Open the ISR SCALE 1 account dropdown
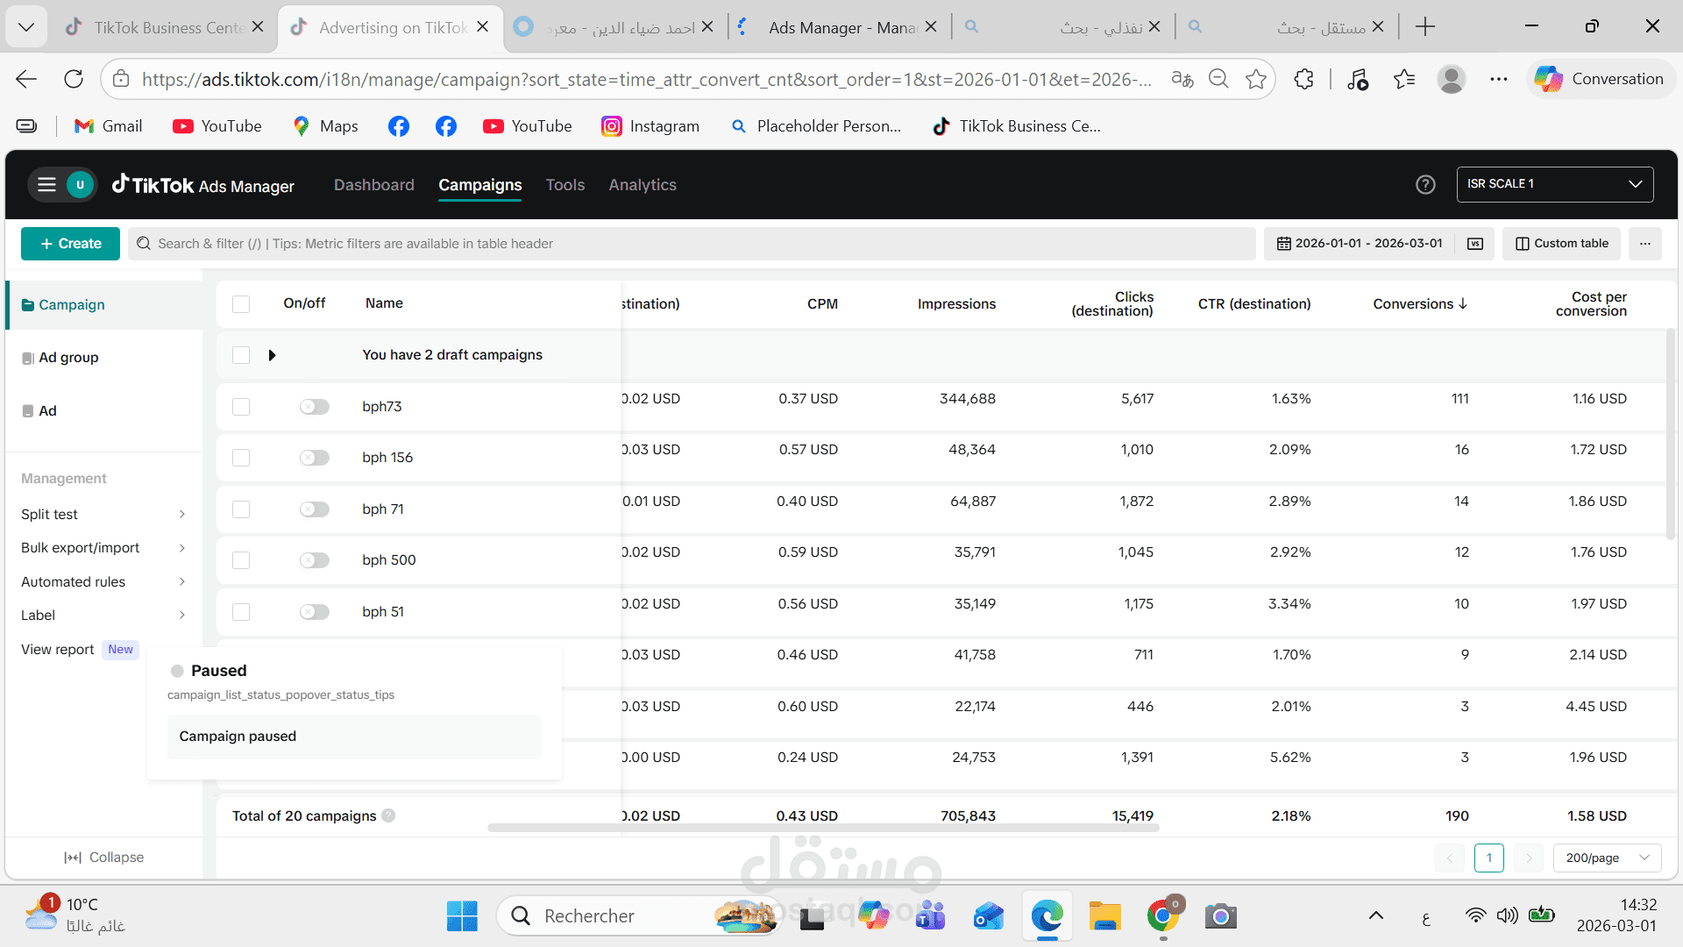The image size is (1683, 947). tap(1554, 184)
